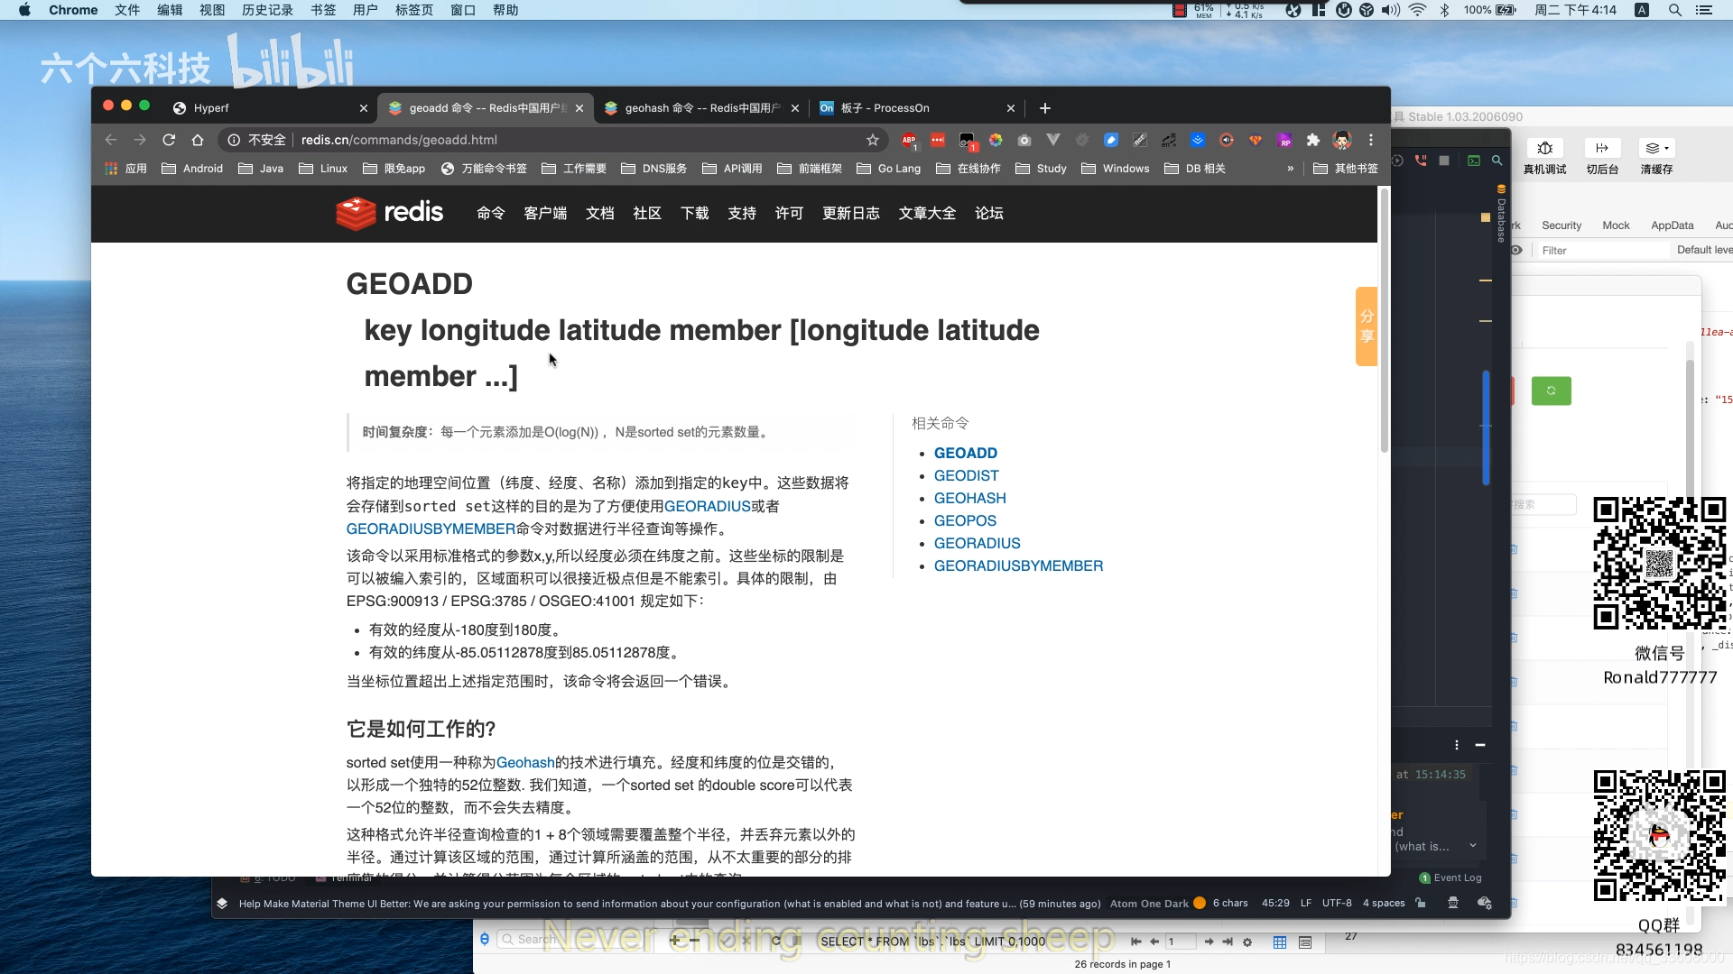Screen dimensions: 1733x974
Task: Star the current page in address bar
Action: pyautogui.click(x=872, y=140)
